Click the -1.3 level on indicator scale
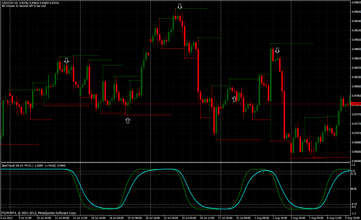The image size is (361, 220). 354,213
